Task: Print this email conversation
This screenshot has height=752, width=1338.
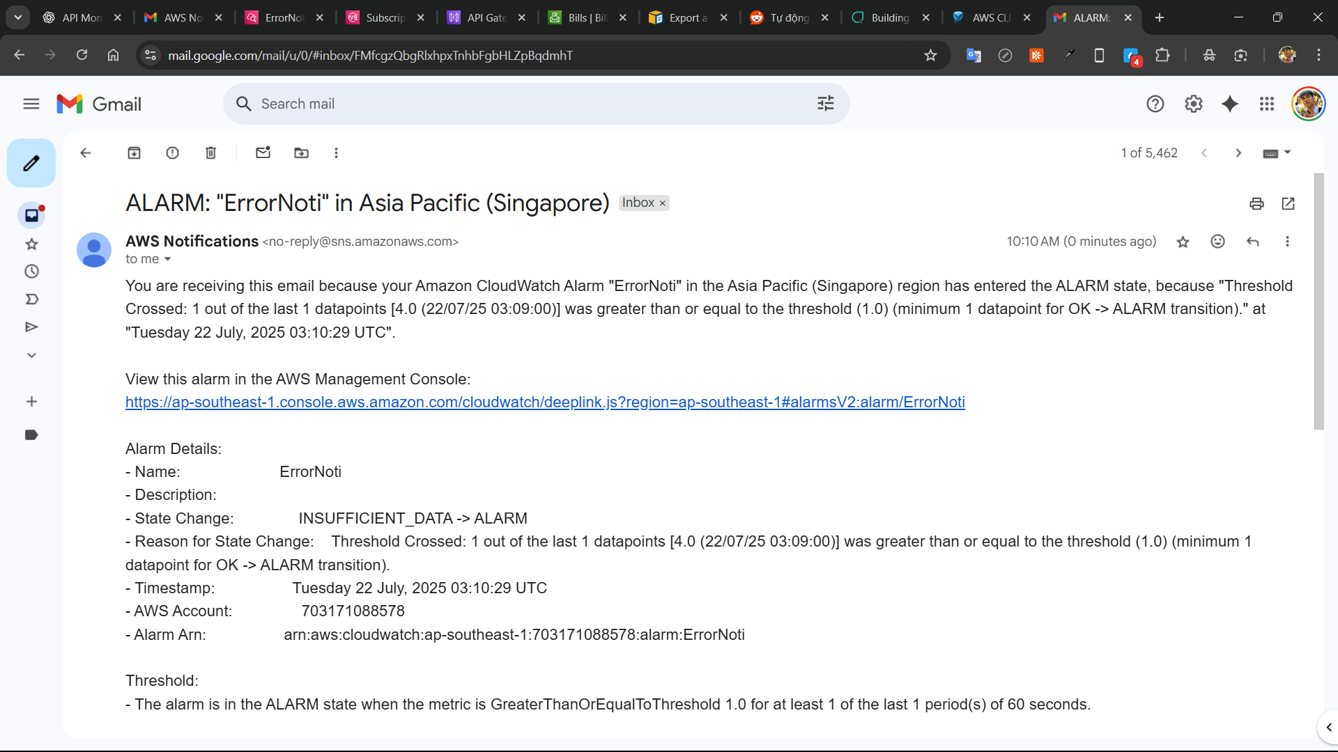Action: (x=1256, y=203)
